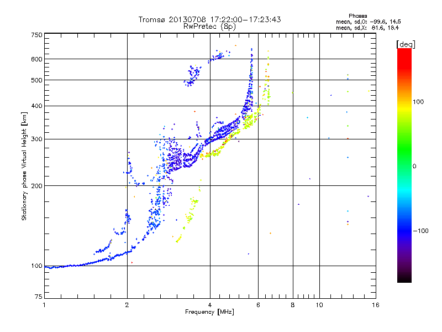Click the 'Frequency [MHz]' axis label

pyautogui.click(x=209, y=312)
